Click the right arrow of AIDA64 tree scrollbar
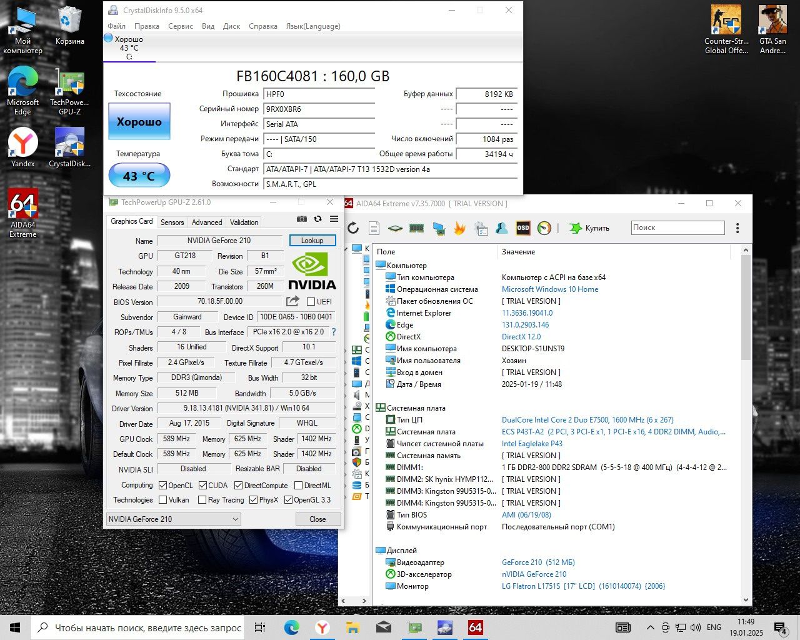 [365, 601]
